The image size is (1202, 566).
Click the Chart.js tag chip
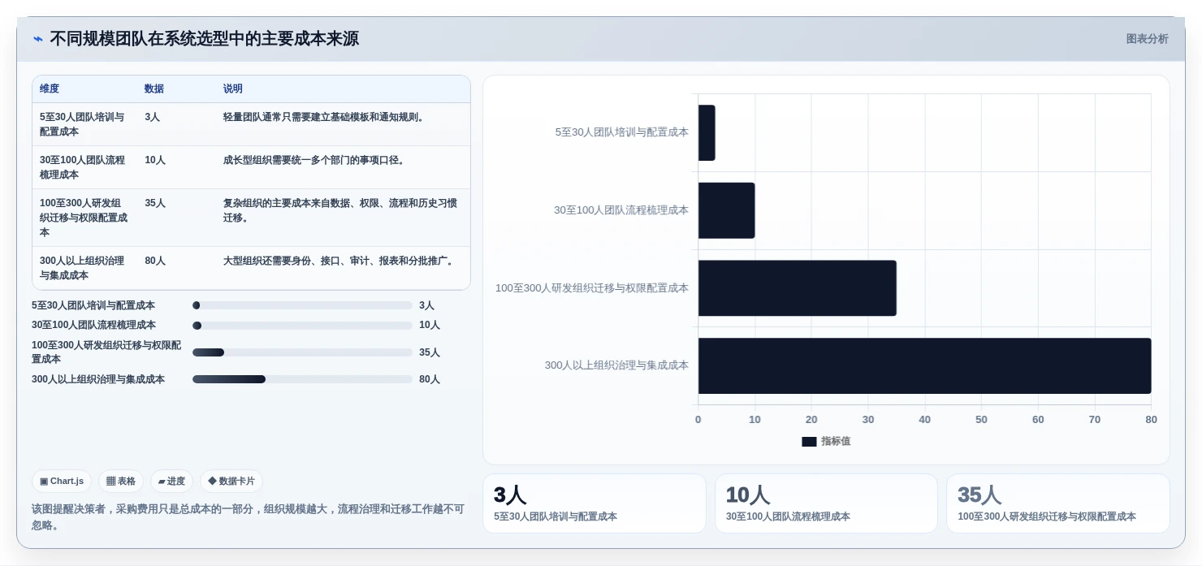click(x=62, y=481)
